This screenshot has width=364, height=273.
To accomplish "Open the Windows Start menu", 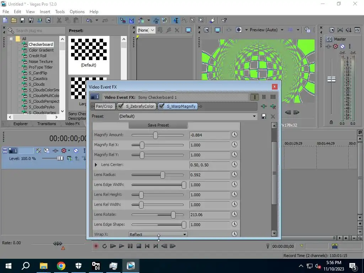I will point(9,266).
